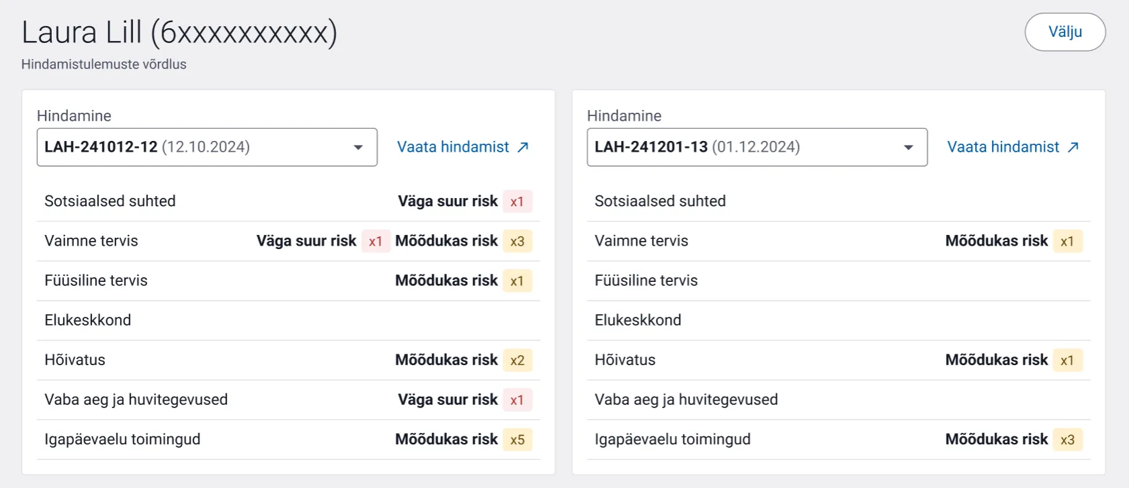Click the dropdown chevron on the LAH-241201-13 selector
Viewport: 1129px width, 488px height.
pos(908,147)
